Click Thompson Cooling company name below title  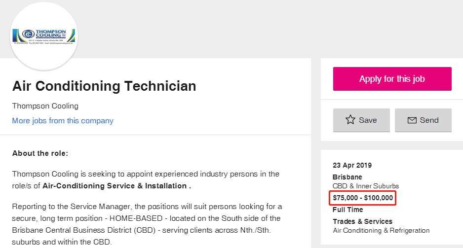pos(45,106)
